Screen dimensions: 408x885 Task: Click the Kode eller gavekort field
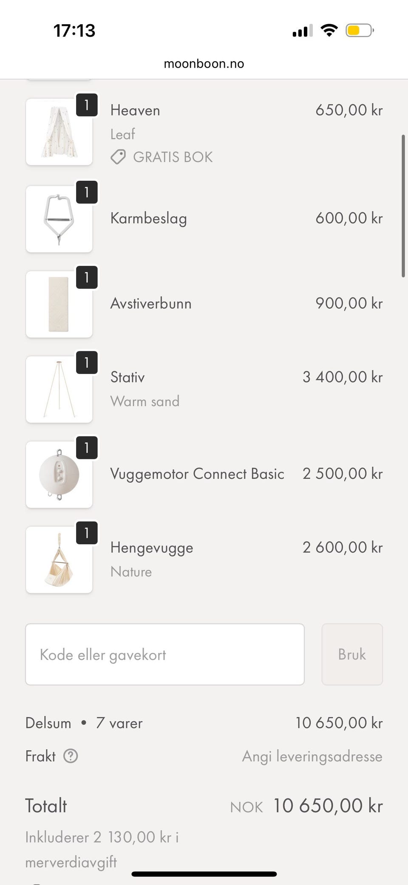(x=165, y=655)
